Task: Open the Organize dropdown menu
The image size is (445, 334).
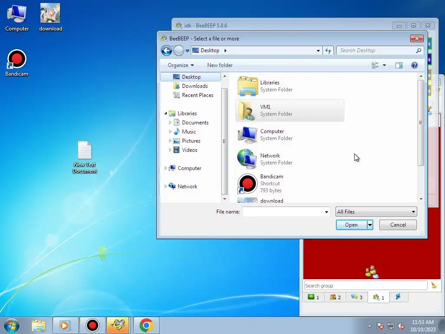Action: pos(181,65)
